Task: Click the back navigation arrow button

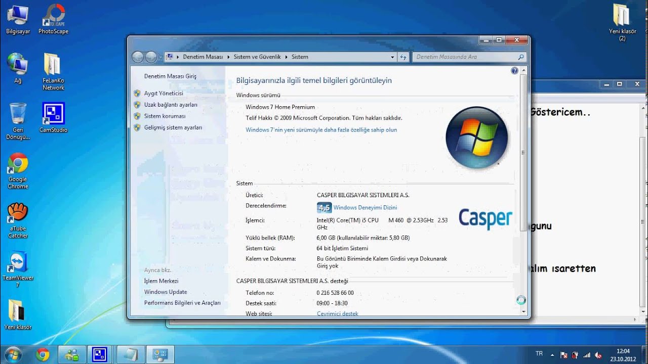Action: click(x=138, y=57)
